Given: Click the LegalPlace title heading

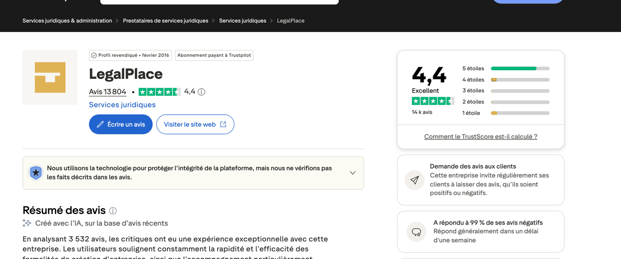Looking at the screenshot, I should point(126,74).
